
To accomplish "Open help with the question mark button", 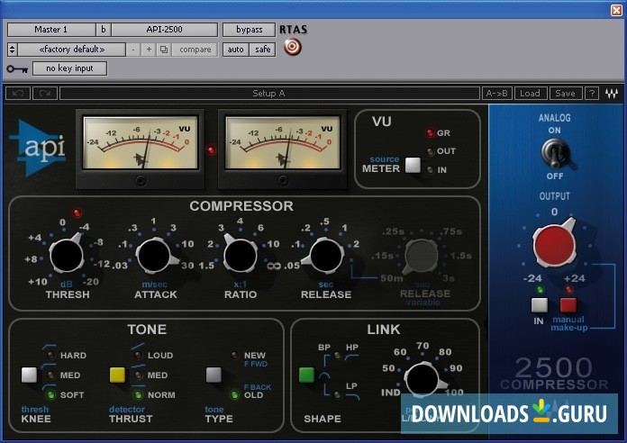I will point(592,93).
